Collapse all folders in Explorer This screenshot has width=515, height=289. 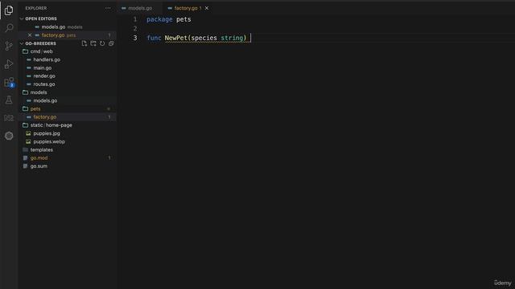click(x=111, y=43)
